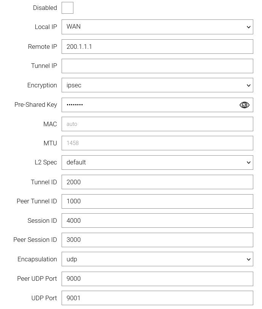Click the Encapsulation label
This screenshot has height=309, width=262.
click(x=37, y=259)
